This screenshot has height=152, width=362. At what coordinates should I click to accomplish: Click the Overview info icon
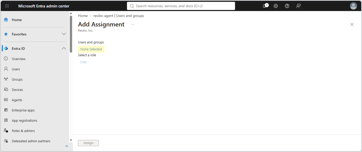click(x=6, y=59)
